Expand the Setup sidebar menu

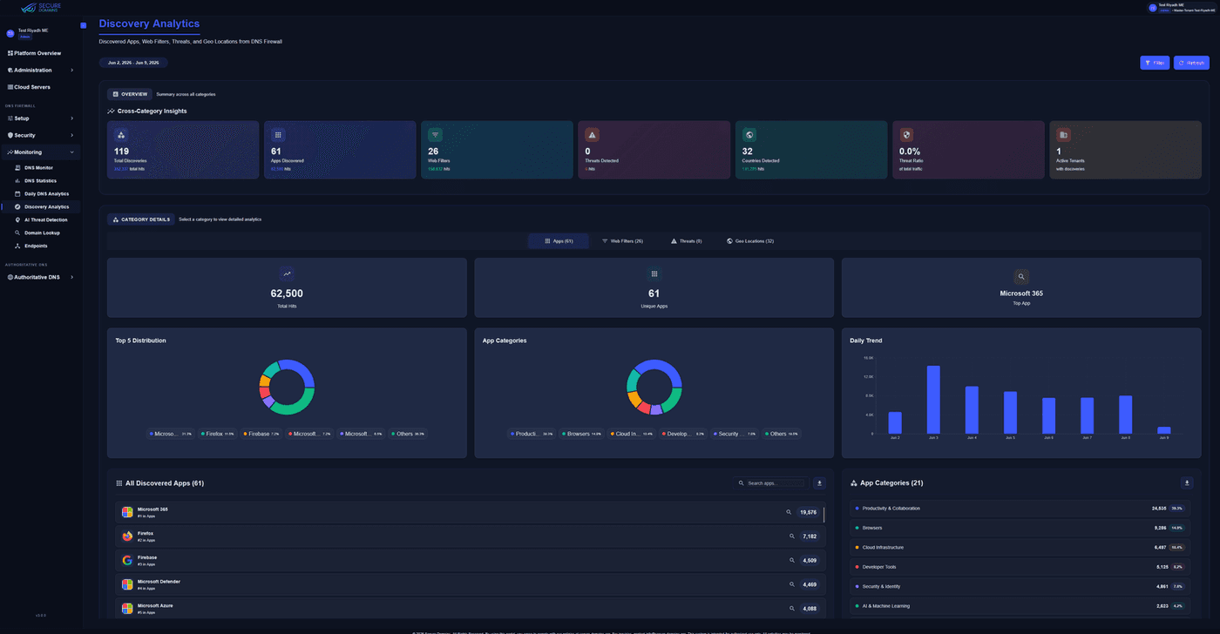click(41, 118)
